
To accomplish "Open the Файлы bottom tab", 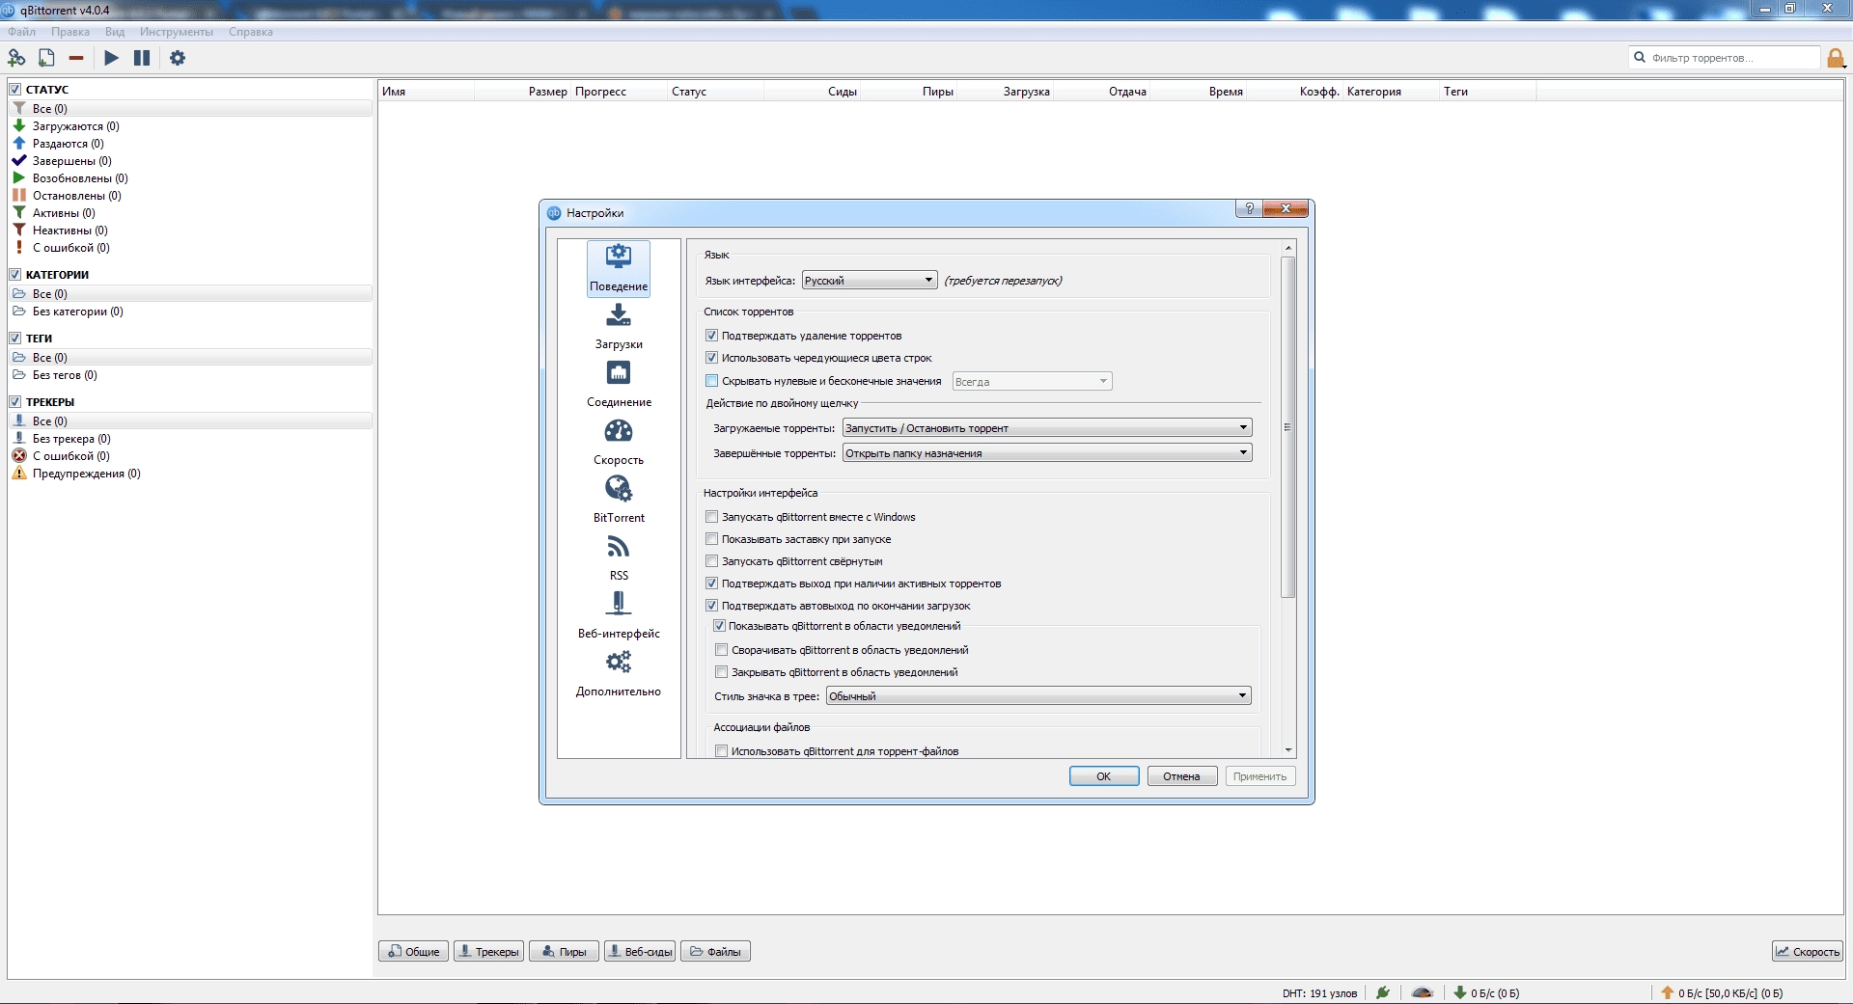I will click(716, 952).
